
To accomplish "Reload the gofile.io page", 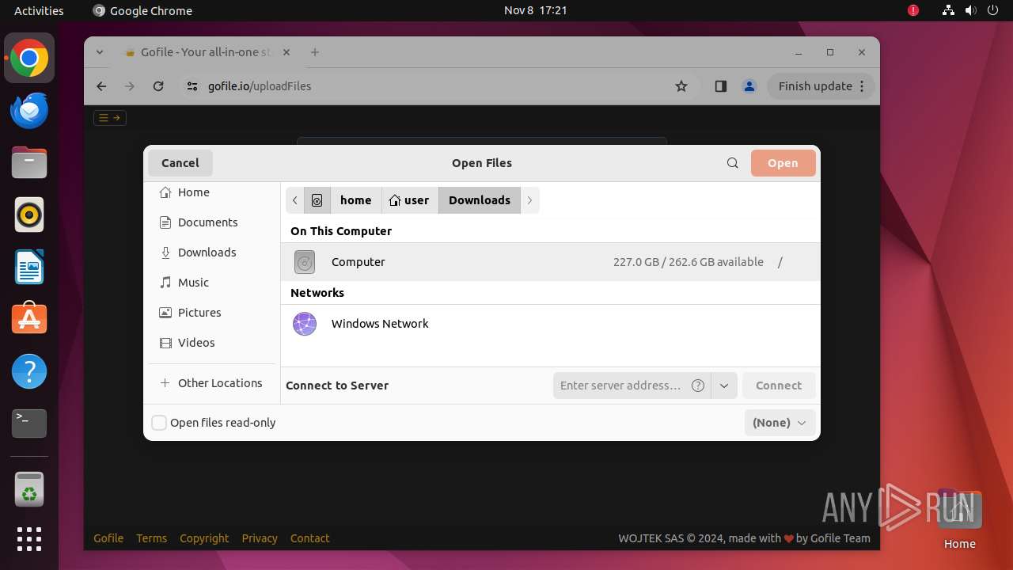I will (x=158, y=86).
